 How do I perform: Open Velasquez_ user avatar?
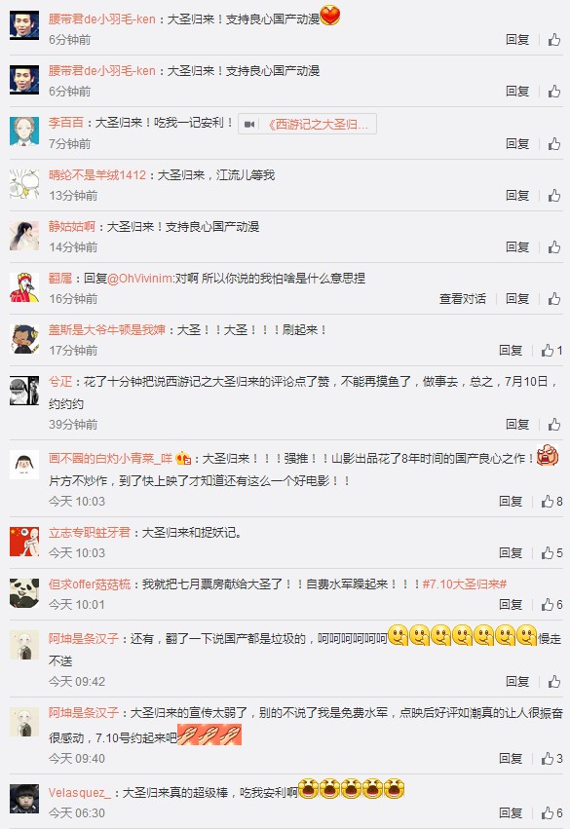[x=24, y=799]
